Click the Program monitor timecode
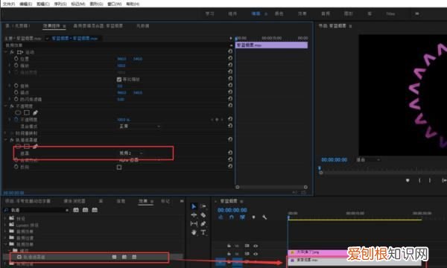Screen dimensions: 447x268 click(334, 160)
